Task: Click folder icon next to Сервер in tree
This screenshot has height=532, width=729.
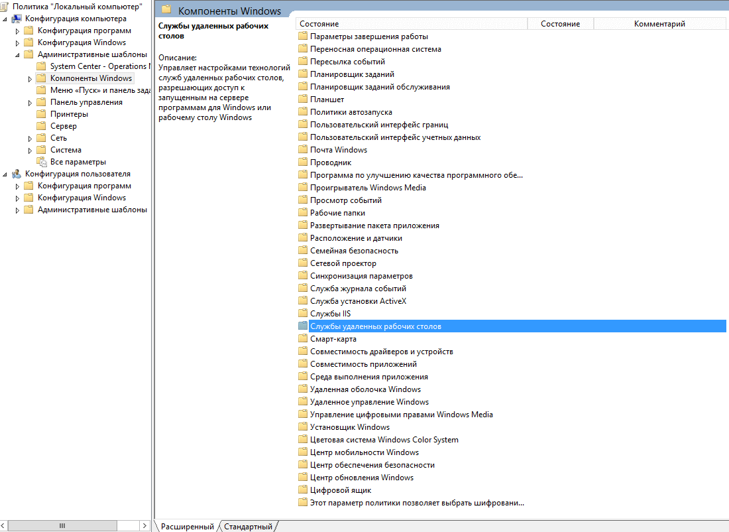Action: pos(41,126)
